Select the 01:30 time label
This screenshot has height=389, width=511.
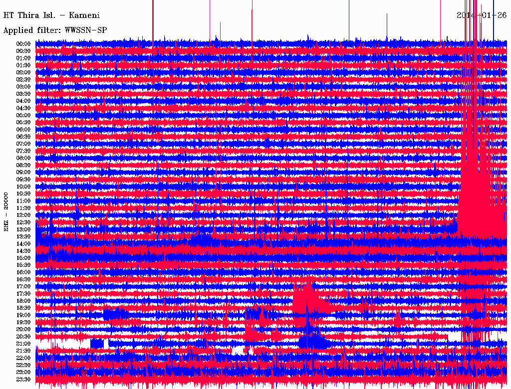point(23,65)
